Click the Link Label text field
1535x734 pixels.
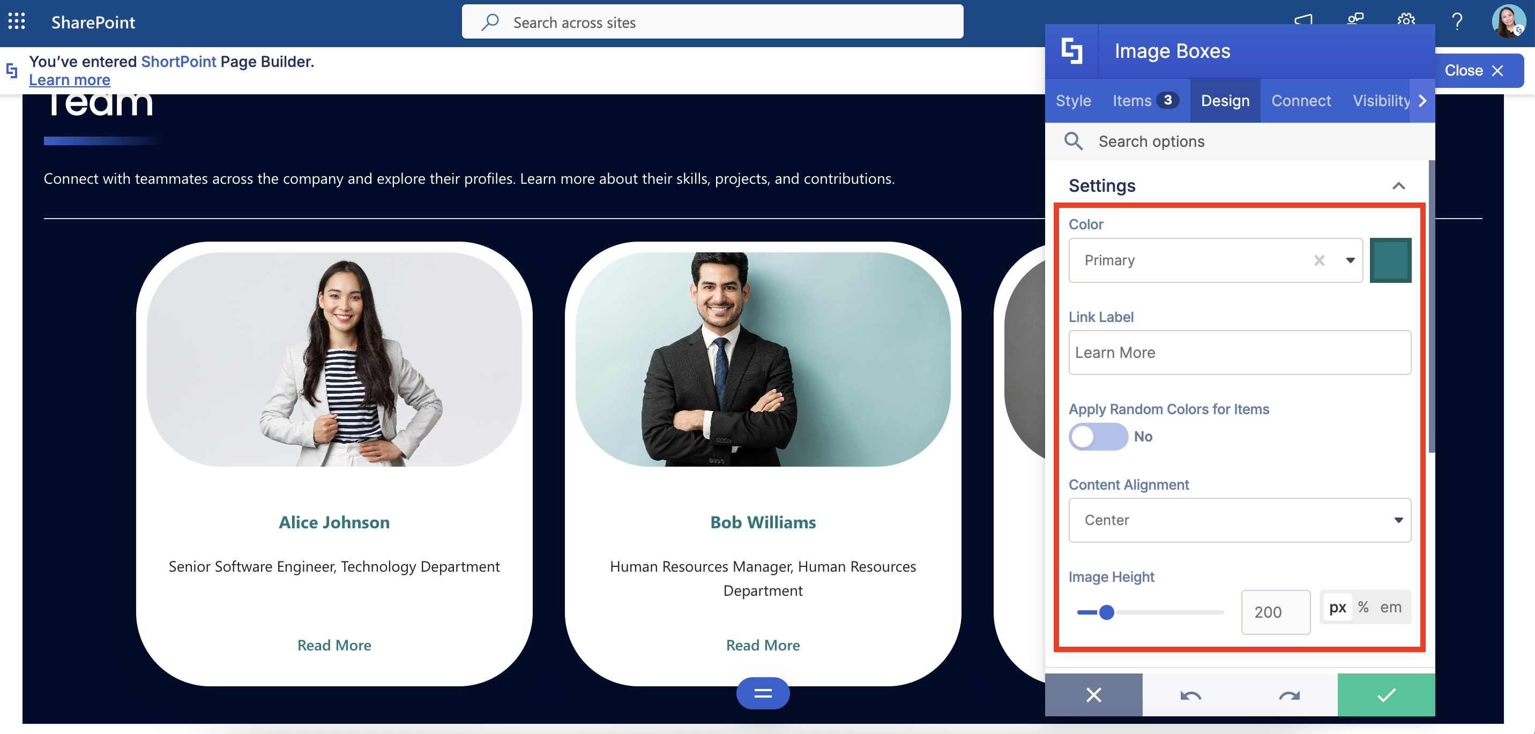tap(1240, 353)
